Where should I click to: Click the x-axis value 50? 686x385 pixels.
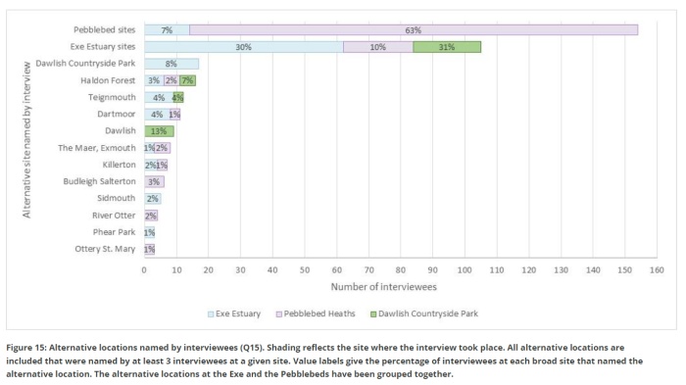[x=305, y=270]
